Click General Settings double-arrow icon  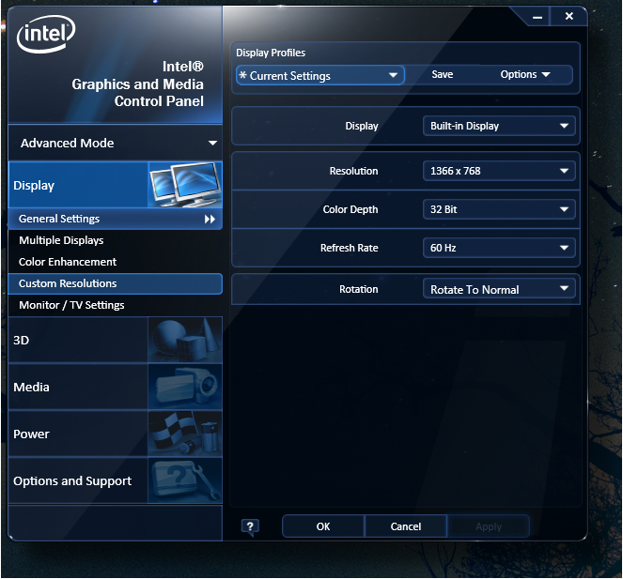click(x=210, y=219)
